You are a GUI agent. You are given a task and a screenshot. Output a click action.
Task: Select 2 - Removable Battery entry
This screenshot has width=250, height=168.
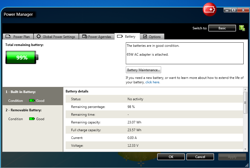tap(33, 114)
